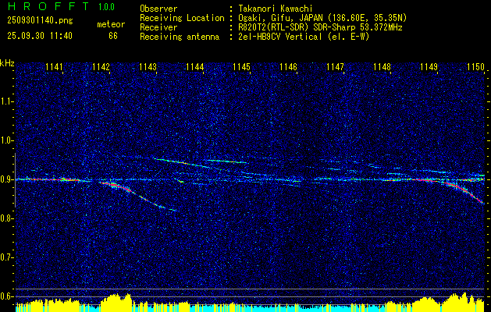491x312 pixels.
Task: Click the HROFFT title text
Action: [48, 6]
